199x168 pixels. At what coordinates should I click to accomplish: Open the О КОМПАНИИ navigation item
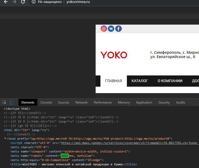(170, 81)
